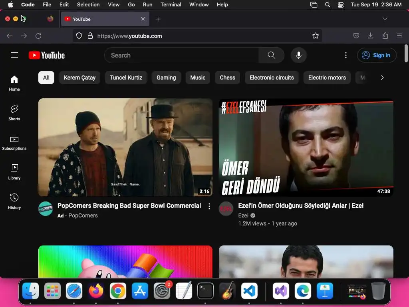Open Terminal from the Dock
409x307 pixels.
coord(205,291)
